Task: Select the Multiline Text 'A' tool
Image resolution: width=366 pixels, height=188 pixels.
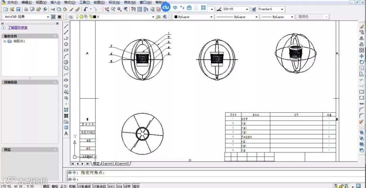Action: coord(66,134)
